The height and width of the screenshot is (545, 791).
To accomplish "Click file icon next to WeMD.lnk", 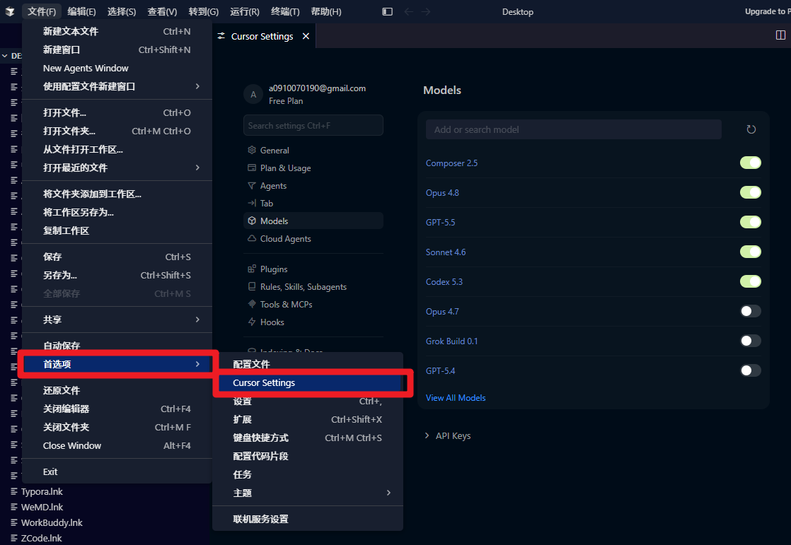I will point(14,508).
